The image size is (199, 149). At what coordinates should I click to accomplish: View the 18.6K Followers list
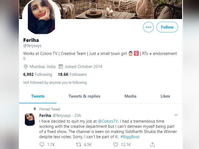pyautogui.click(x=72, y=74)
